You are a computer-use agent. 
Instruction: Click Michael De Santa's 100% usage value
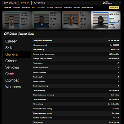point(23,21)
